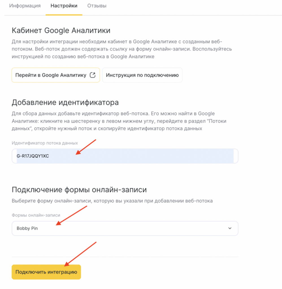282x289 pixels.
Task: Open the Информация tab
Action: click(x=25, y=6)
